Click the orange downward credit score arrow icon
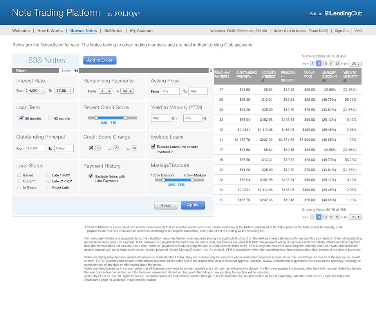This screenshot has height=312, width=376. pyautogui.click(x=98, y=148)
